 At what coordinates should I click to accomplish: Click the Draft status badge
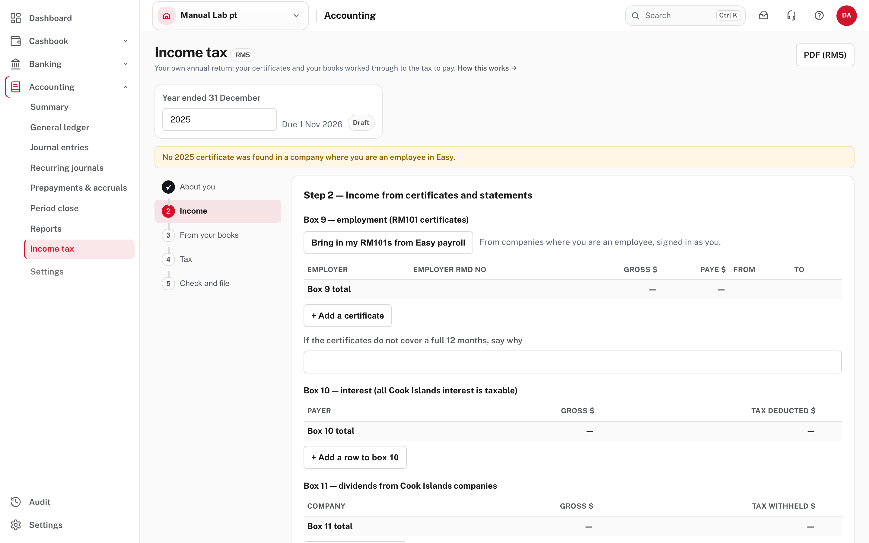361,123
